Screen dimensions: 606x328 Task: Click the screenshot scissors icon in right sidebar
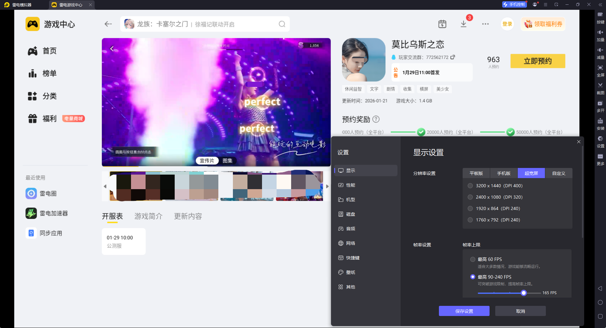pos(600,86)
